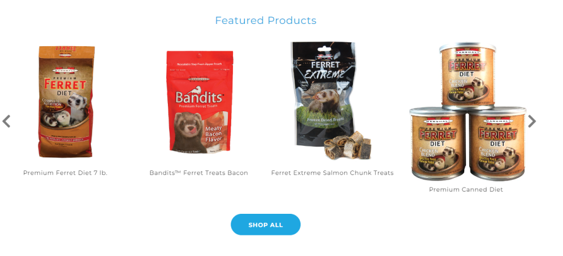The image size is (563, 256).
Task: Click the Meaty Bacon Flavor label on pouch
Action: point(214,133)
